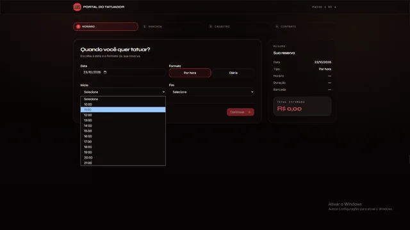The image size is (410, 230).
Task: Click the summary Tipo value Por hora
Action: 325,69
